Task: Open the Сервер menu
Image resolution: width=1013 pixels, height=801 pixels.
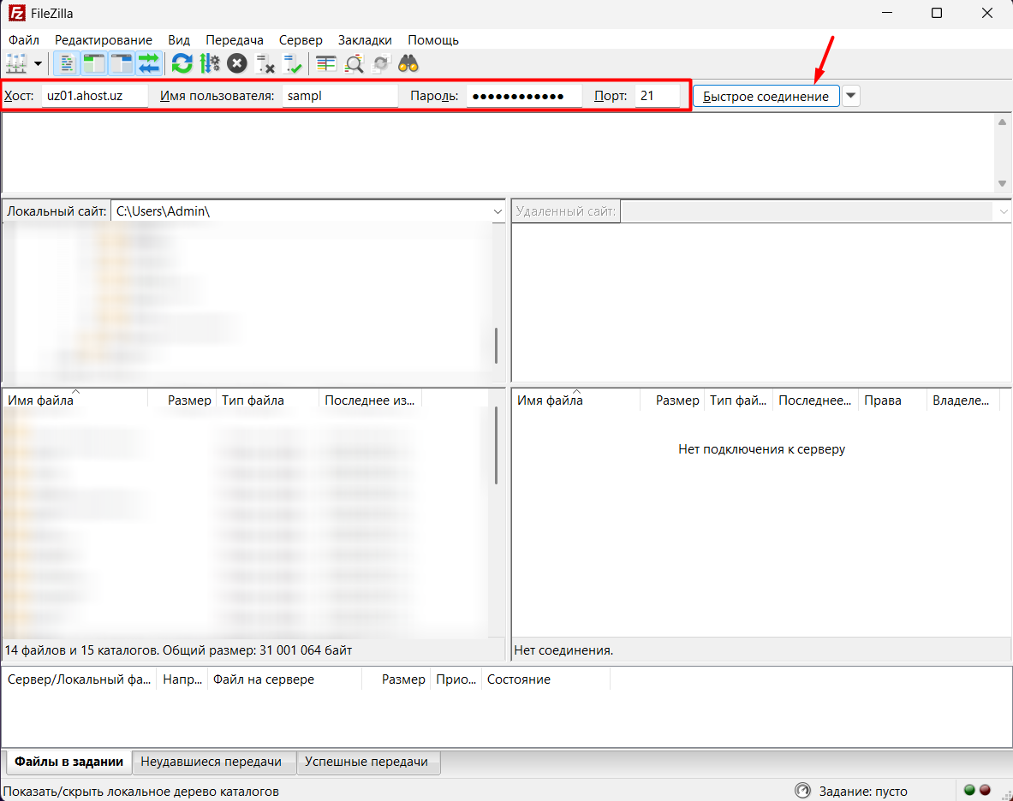Action: tap(301, 40)
